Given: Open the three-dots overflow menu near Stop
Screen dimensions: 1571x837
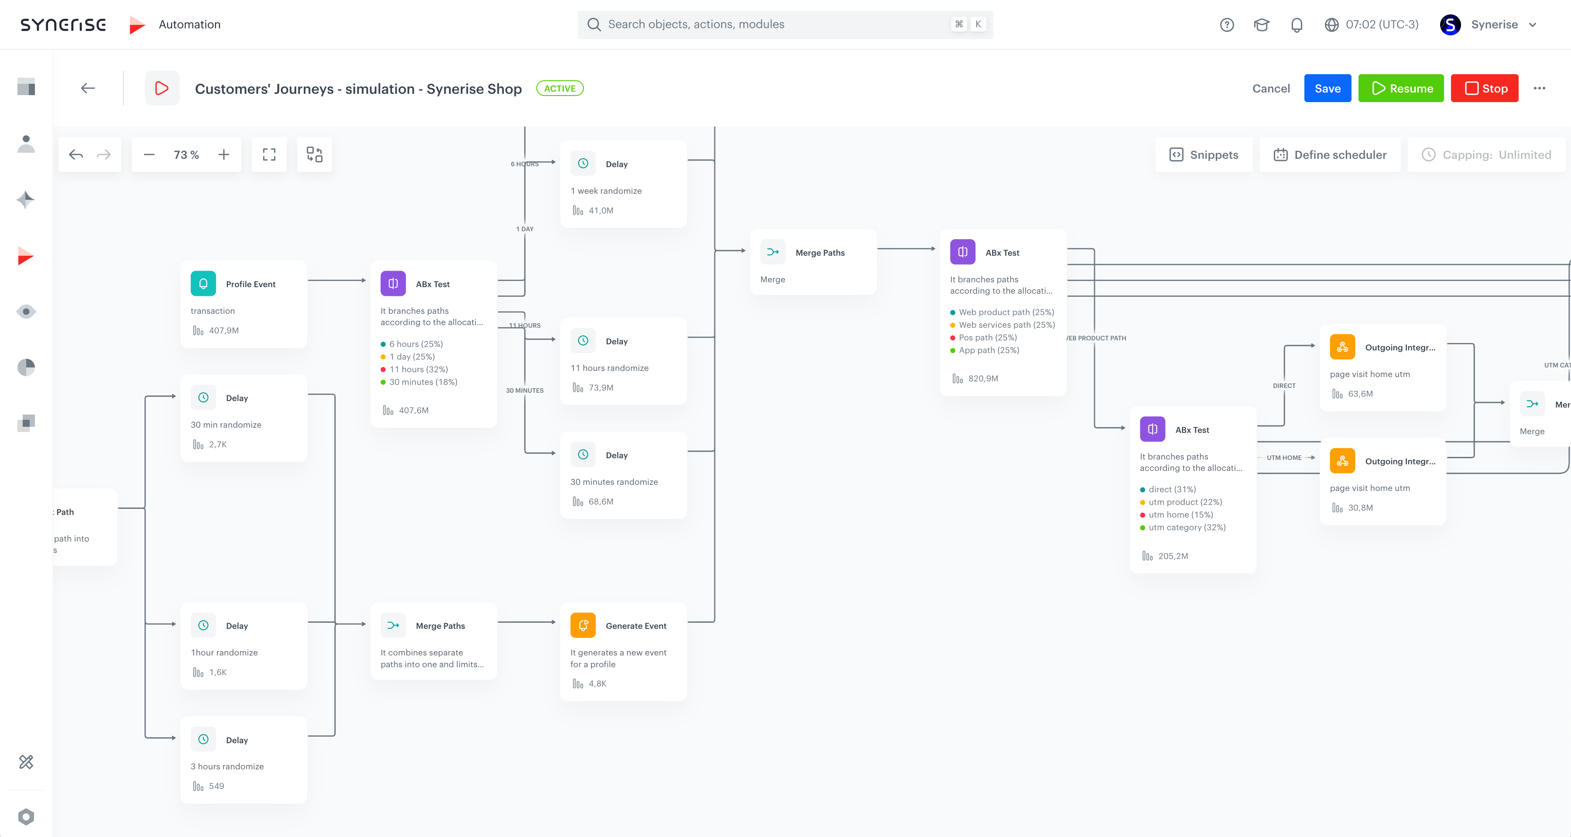Looking at the screenshot, I should click(x=1540, y=88).
